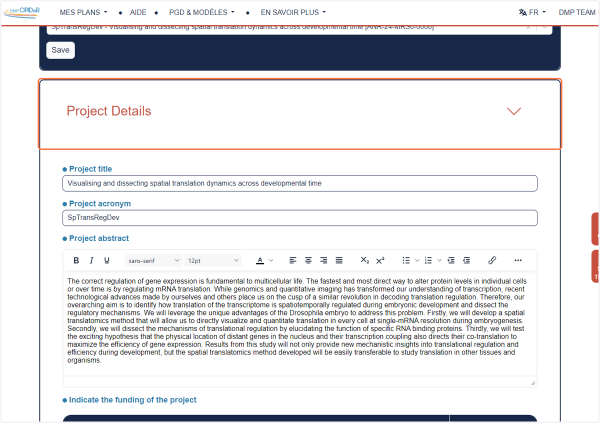Click the abstract editor resize handle

pos(533,382)
